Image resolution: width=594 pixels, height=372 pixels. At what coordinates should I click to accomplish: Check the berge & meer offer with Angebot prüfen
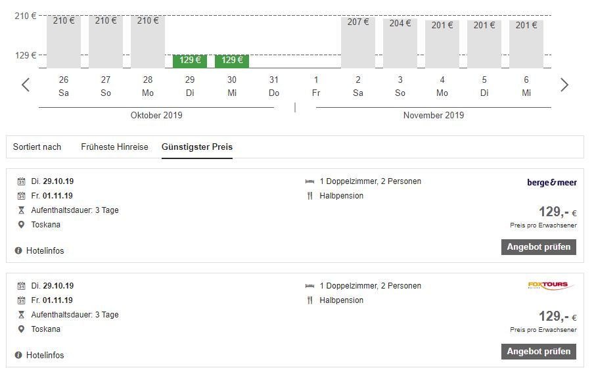coord(539,247)
